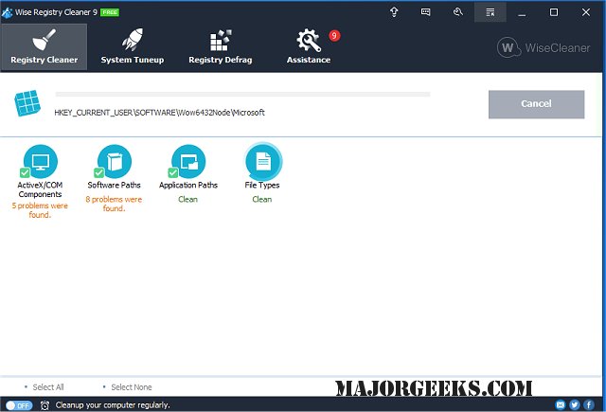Click the Application Paths icon
Image resolution: width=606 pixels, height=412 pixels.
[188, 161]
